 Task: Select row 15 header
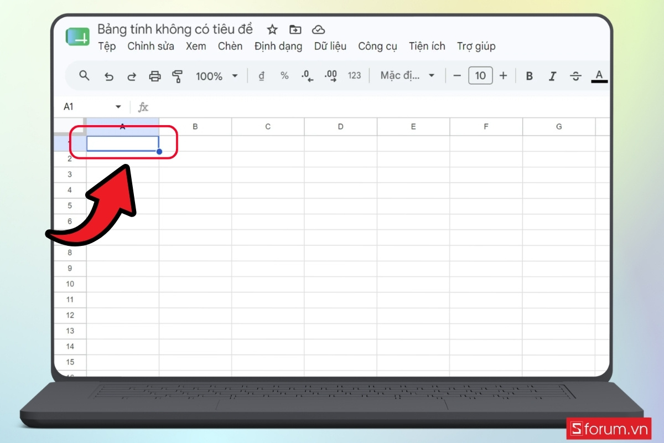70,362
